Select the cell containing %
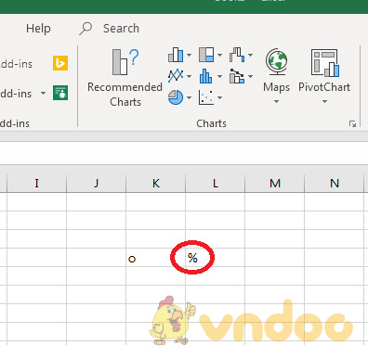368x358 pixels. tap(215, 258)
